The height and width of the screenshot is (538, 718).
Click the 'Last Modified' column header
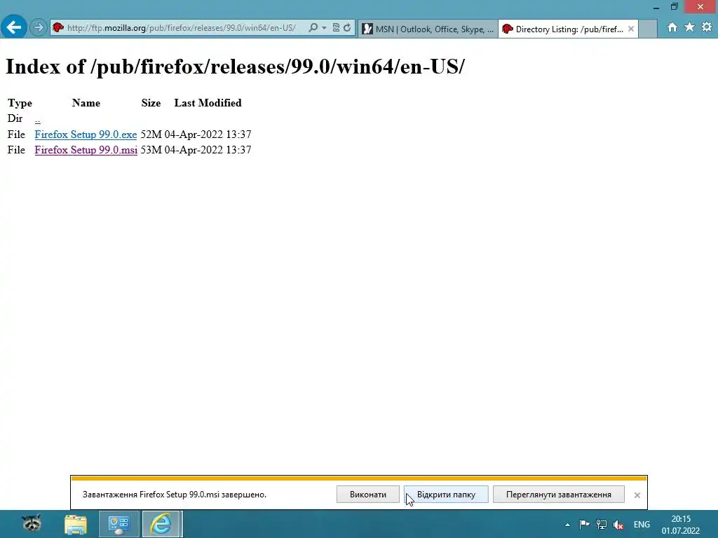pyautogui.click(x=208, y=103)
